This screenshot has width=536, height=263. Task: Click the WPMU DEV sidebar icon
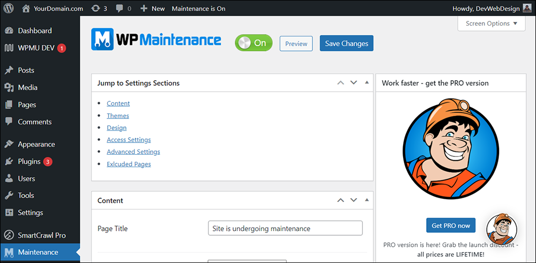point(9,48)
